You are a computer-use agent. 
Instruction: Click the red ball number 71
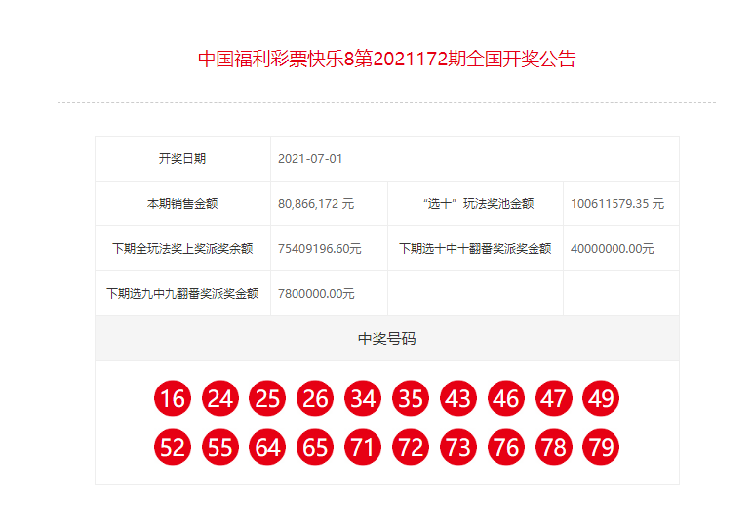363,447
